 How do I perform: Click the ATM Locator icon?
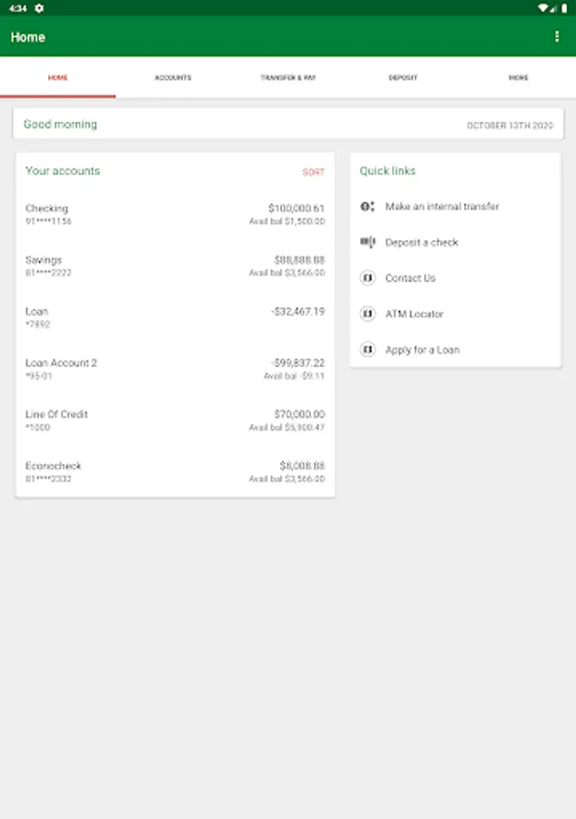click(368, 314)
